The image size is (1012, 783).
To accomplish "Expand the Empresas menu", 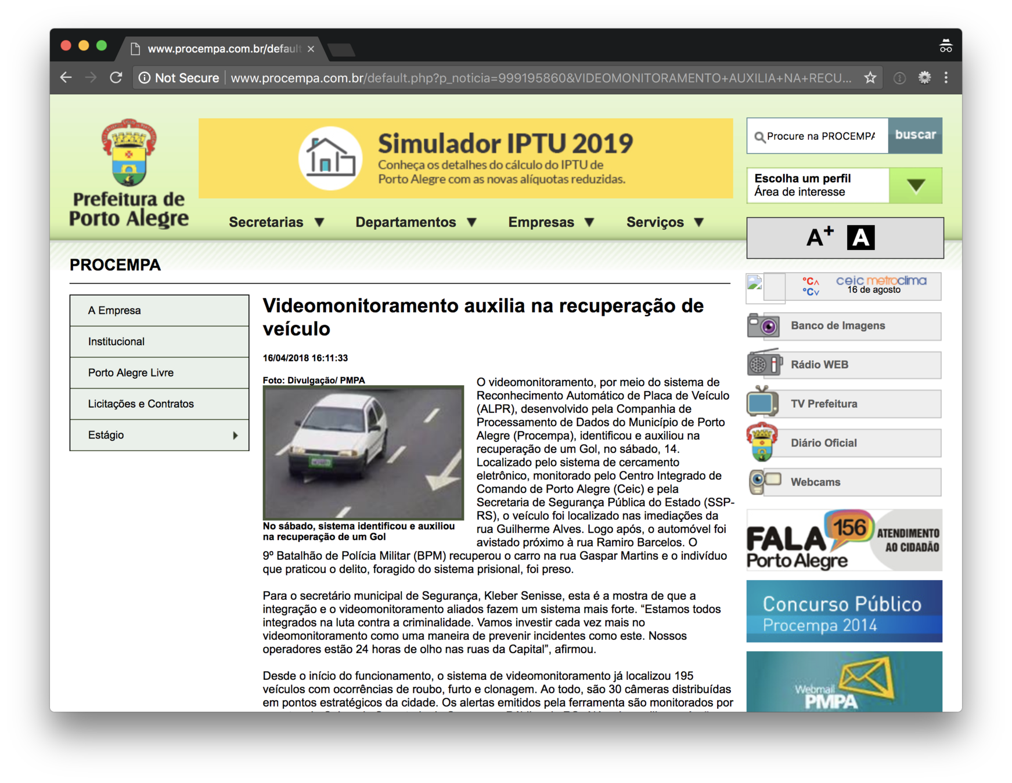I will click(x=552, y=222).
